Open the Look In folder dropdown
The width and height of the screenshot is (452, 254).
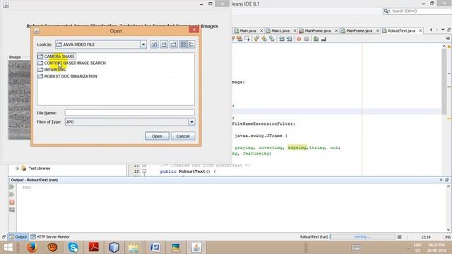(x=143, y=44)
